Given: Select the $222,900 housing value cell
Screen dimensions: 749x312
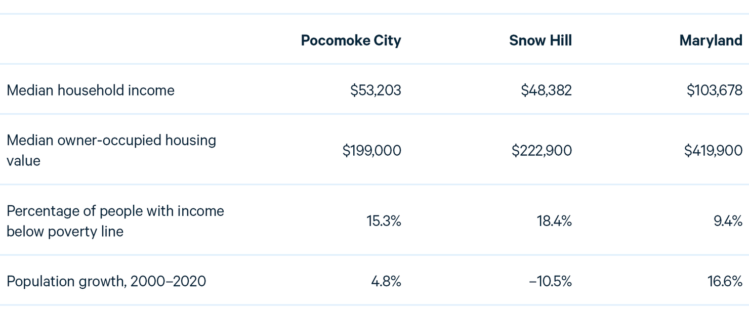Looking at the screenshot, I should click(542, 150).
